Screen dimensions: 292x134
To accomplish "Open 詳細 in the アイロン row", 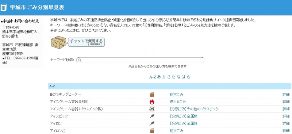I will pyautogui.click(x=286, y=123).
